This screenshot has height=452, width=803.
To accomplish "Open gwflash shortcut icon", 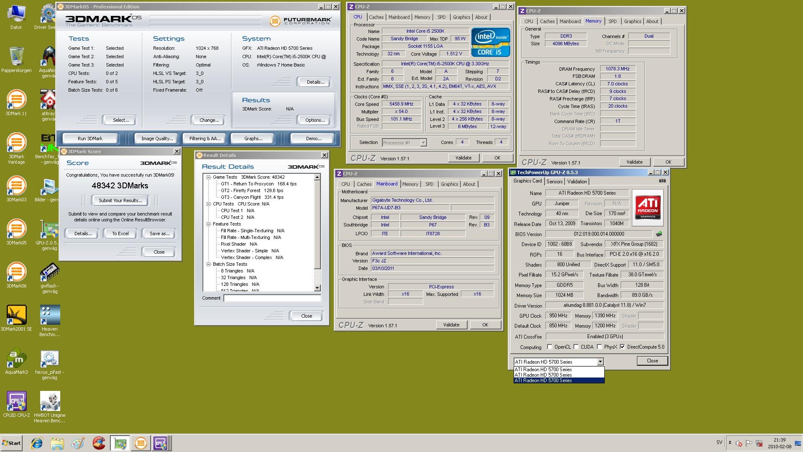I will click(49, 277).
